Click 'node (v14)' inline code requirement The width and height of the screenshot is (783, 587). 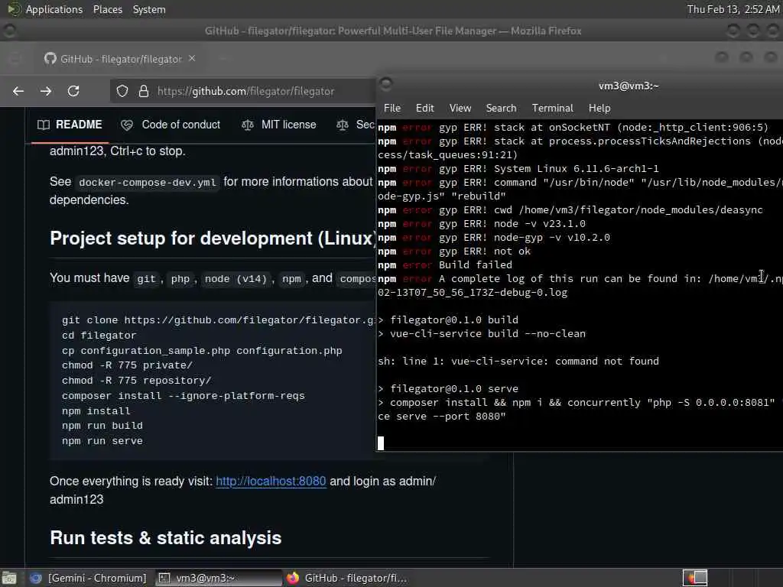(236, 278)
